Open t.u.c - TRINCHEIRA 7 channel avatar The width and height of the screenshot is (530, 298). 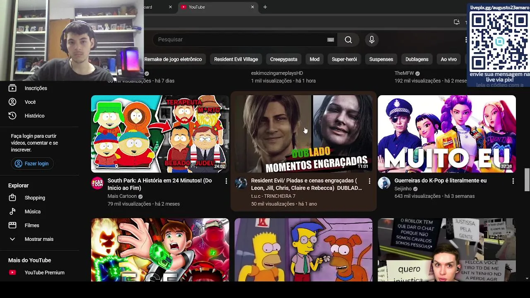pos(241,183)
